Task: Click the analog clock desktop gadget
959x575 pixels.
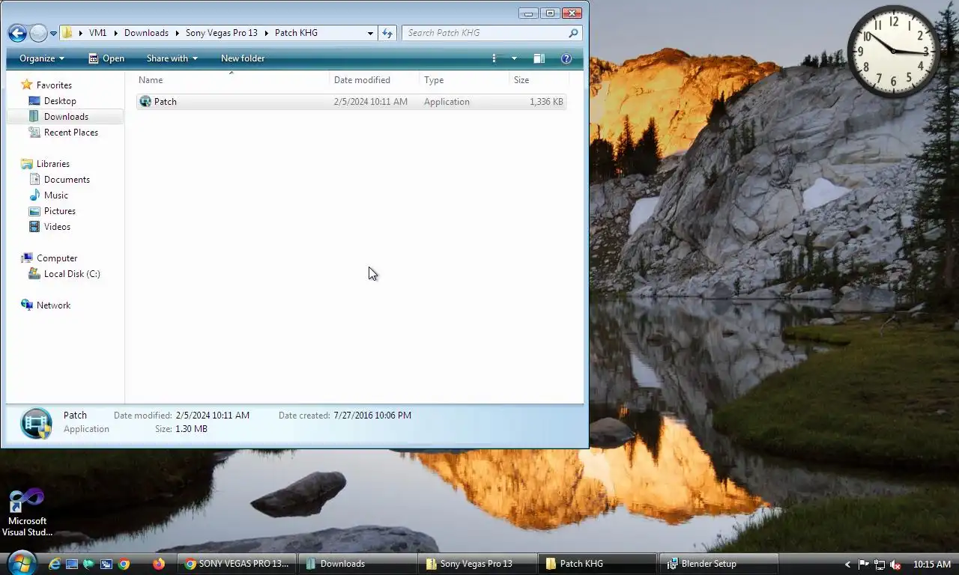Action: tap(894, 51)
